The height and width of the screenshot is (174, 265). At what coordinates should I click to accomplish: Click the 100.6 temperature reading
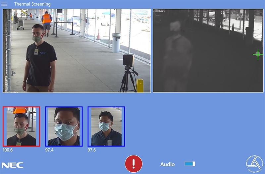[x=8, y=150]
